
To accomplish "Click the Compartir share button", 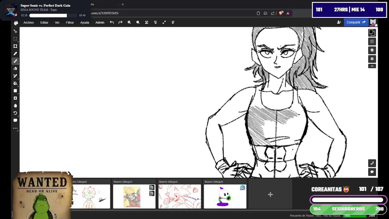I will click(x=356, y=22).
